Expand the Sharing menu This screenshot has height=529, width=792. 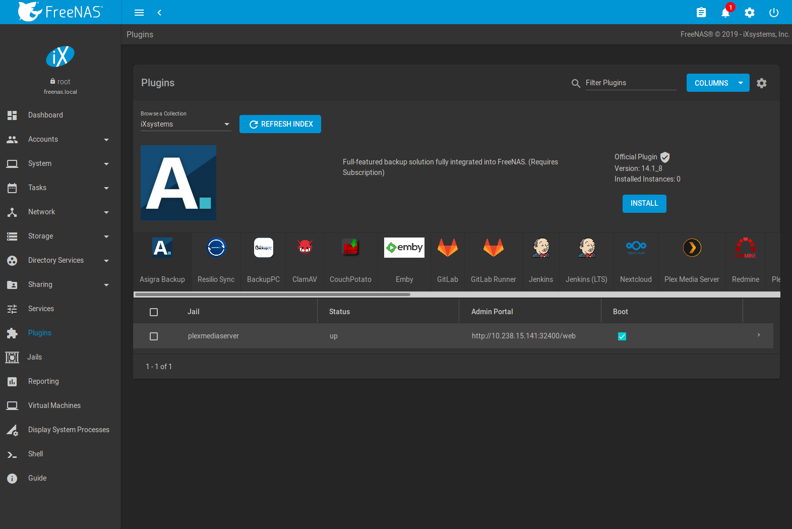click(x=60, y=285)
